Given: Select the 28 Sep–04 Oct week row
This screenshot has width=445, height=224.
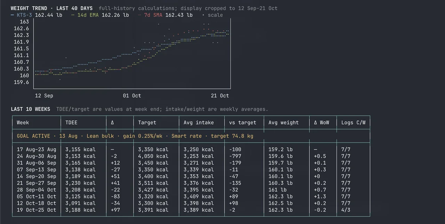Looking at the screenshot, I should [x=191, y=190].
